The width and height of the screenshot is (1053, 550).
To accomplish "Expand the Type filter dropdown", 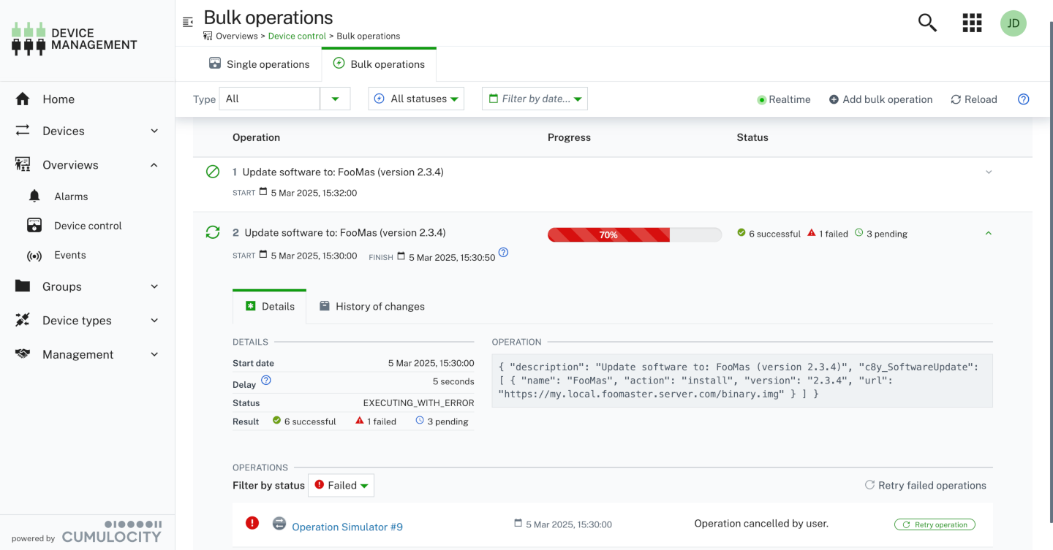I will pyautogui.click(x=336, y=98).
